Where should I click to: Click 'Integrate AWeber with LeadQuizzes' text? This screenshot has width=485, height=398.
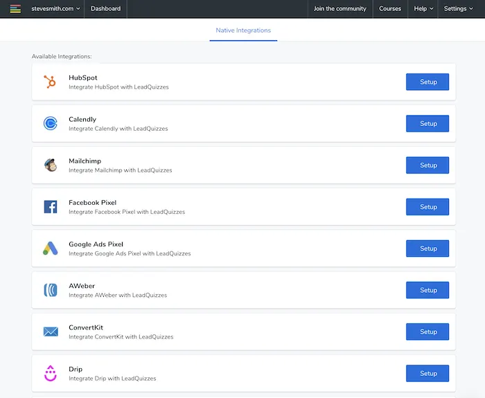pos(118,295)
